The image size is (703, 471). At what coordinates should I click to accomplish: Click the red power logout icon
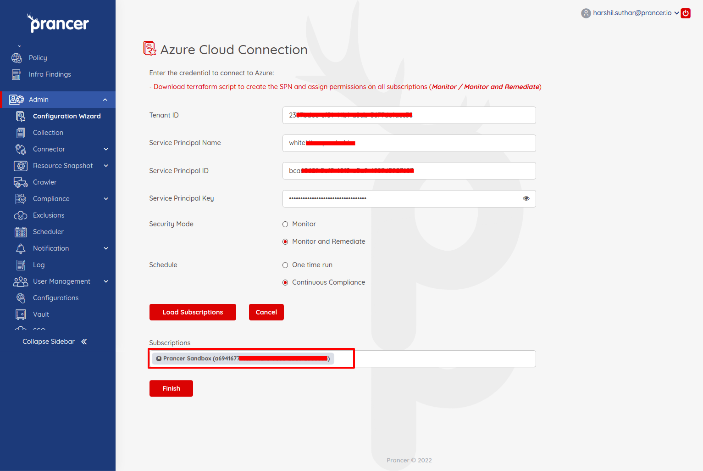click(x=686, y=13)
